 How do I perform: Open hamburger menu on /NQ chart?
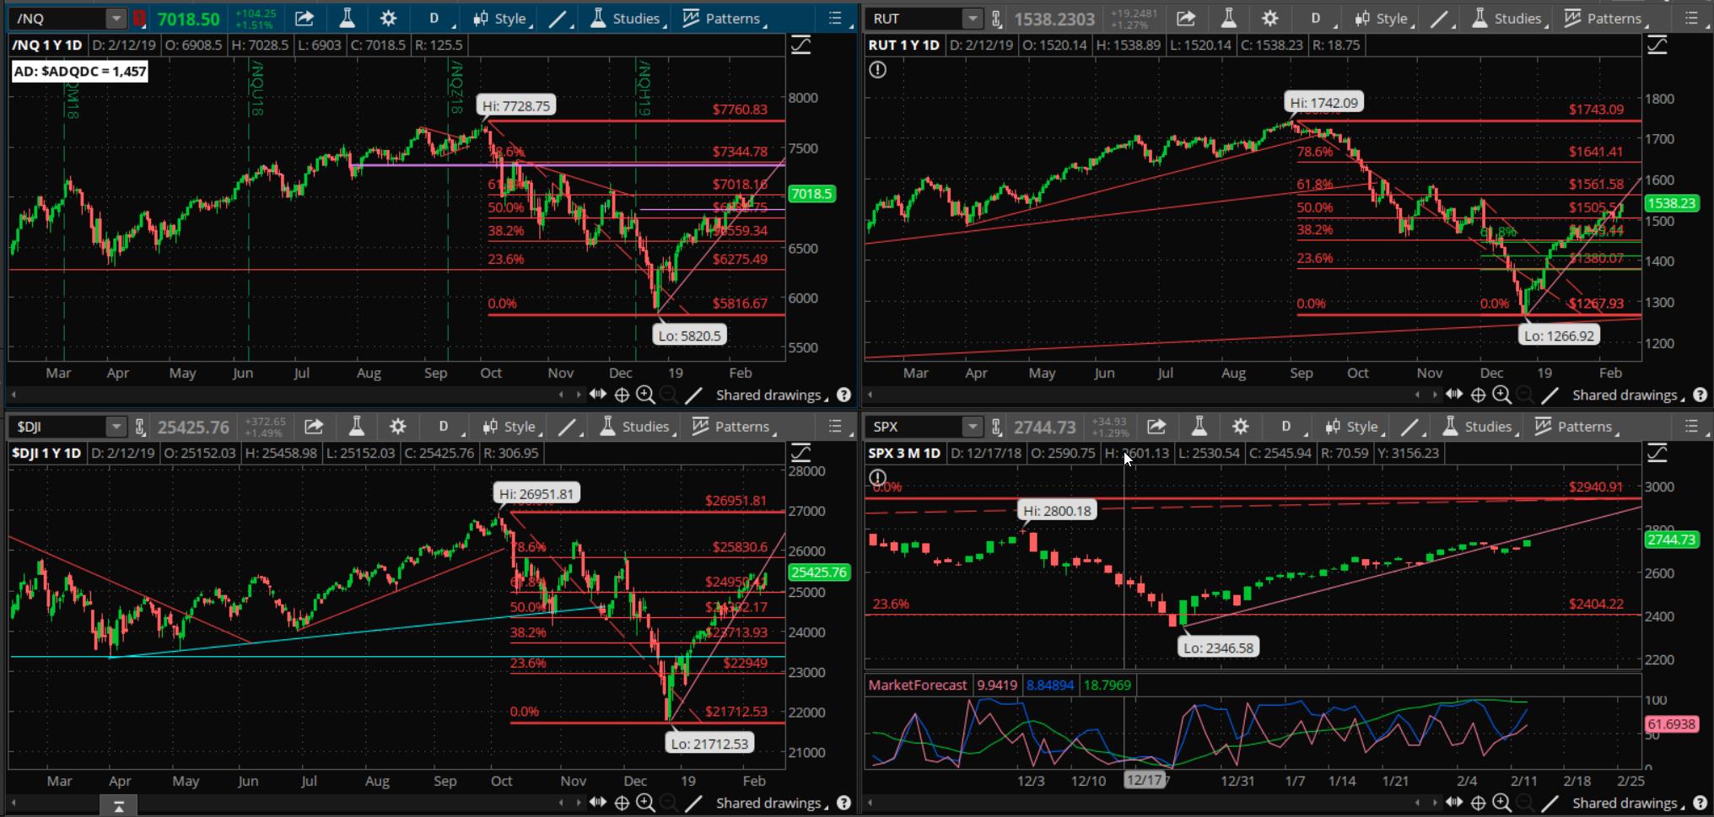[x=835, y=19]
